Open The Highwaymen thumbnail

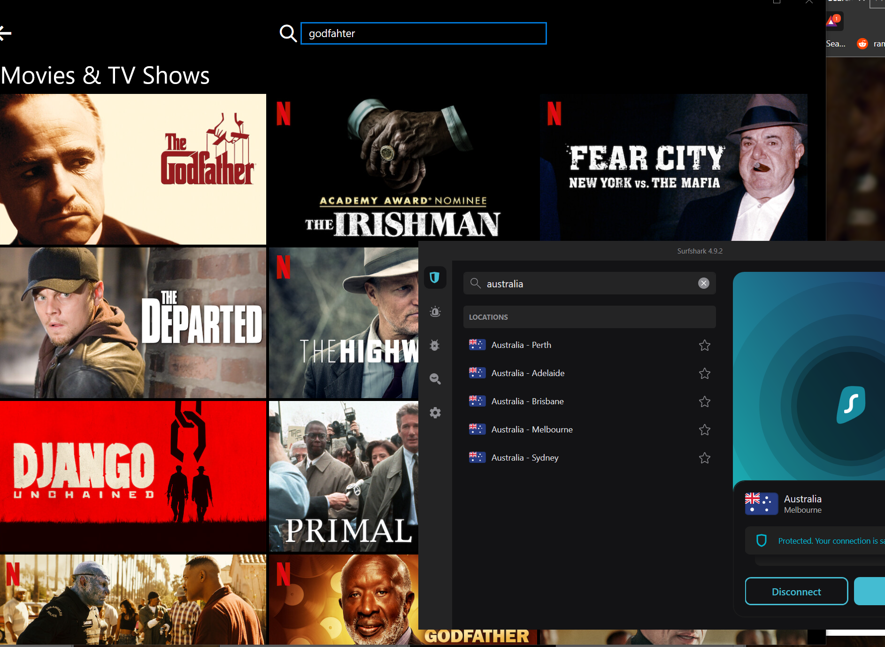tap(344, 323)
